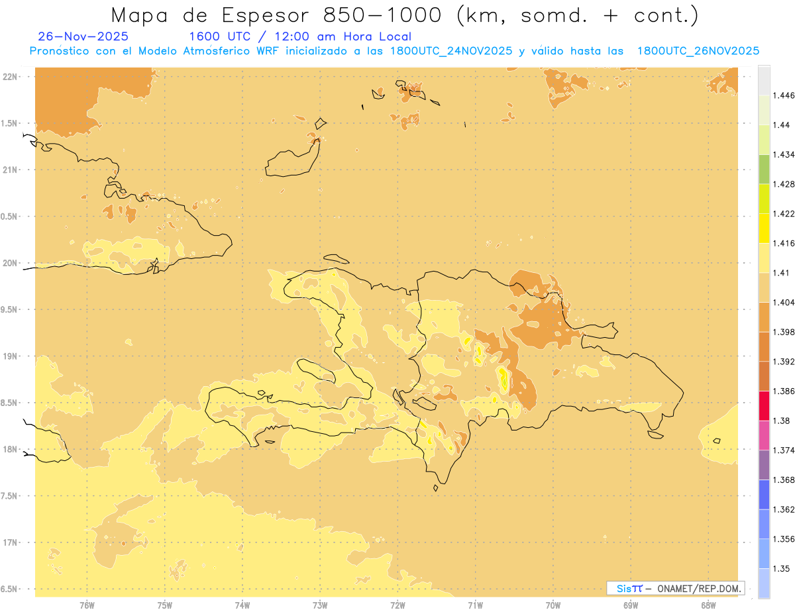Click the color scale value '1.434'
This screenshot has height=614, width=795.
pyautogui.click(x=784, y=154)
